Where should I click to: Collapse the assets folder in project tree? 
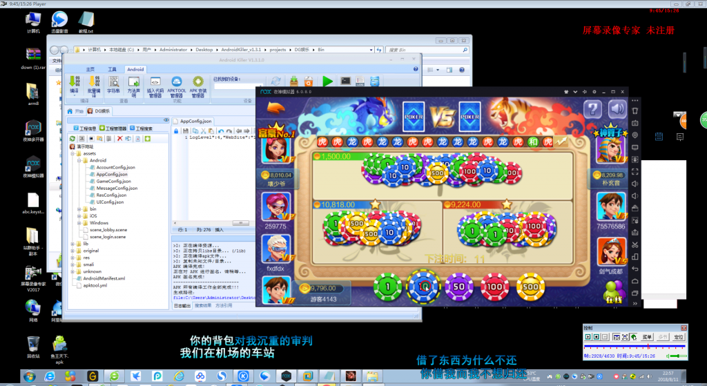(x=72, y=154)
